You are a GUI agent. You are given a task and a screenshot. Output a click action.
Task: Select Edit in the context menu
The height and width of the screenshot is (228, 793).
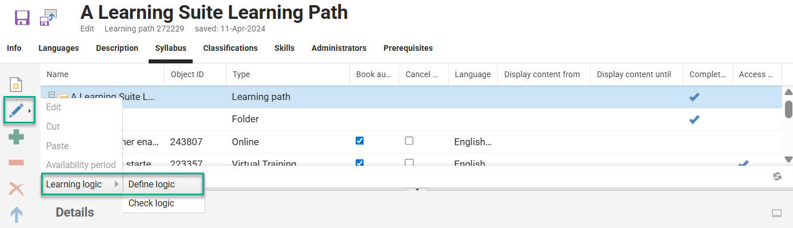tap(54, 107)
